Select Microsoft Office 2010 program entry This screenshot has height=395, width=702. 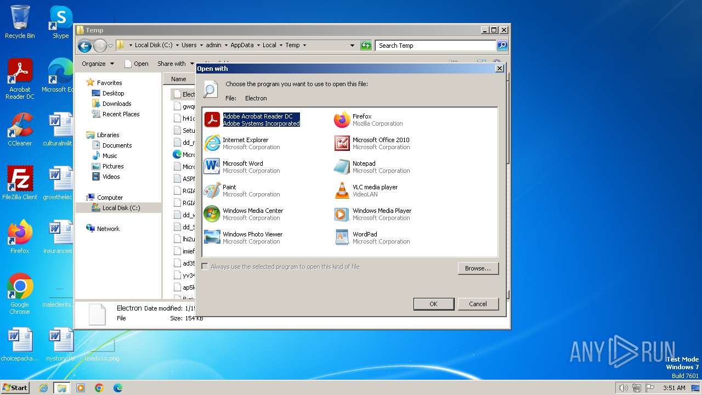pos(372,143)
